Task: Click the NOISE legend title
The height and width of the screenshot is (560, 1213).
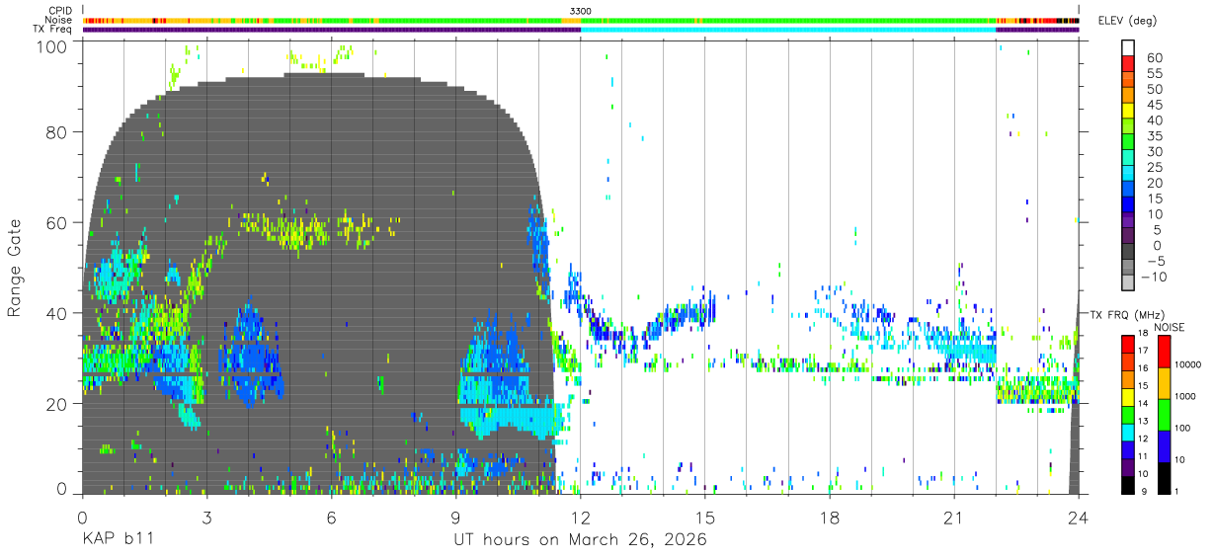Action: coord(1168,327)
